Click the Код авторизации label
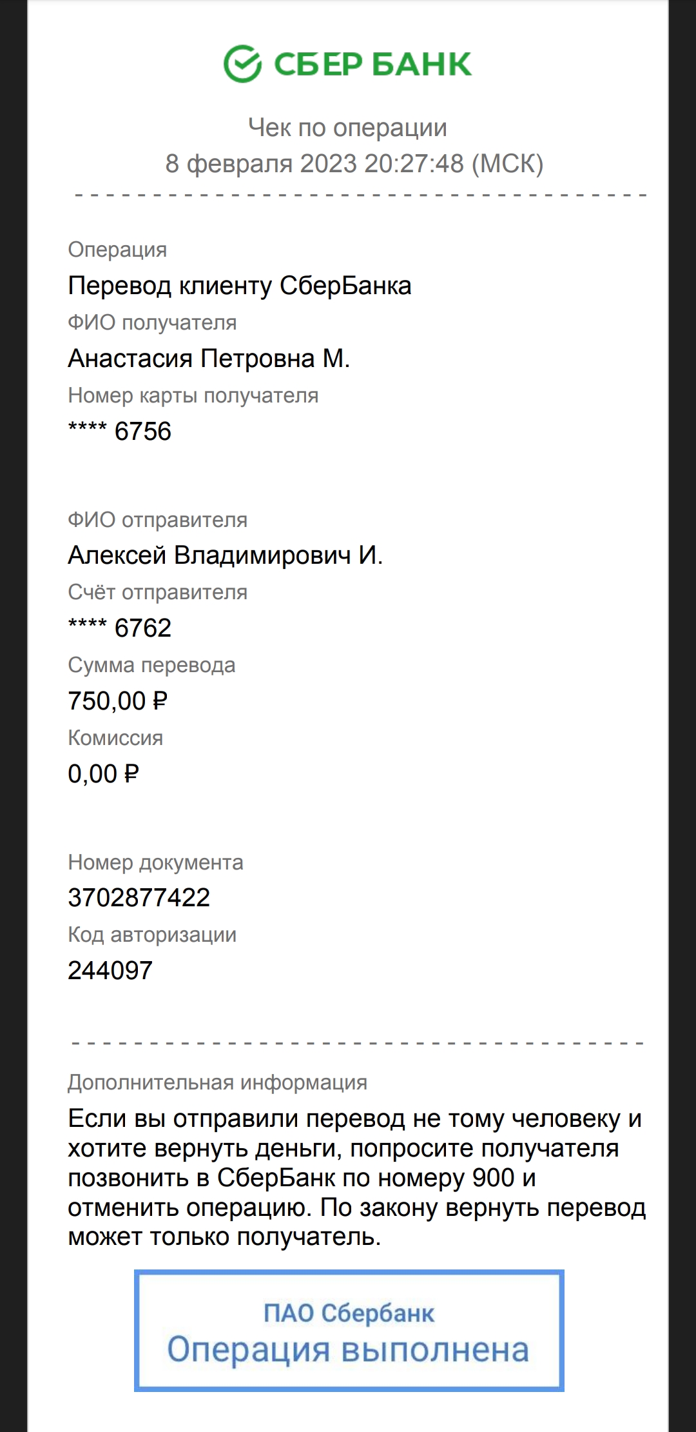The width and height of the screenshot is (696, 1432). coord(152,936)
